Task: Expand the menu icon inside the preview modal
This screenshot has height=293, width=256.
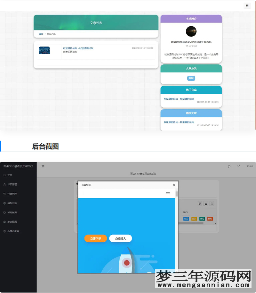Action: (x=168, y=193)
